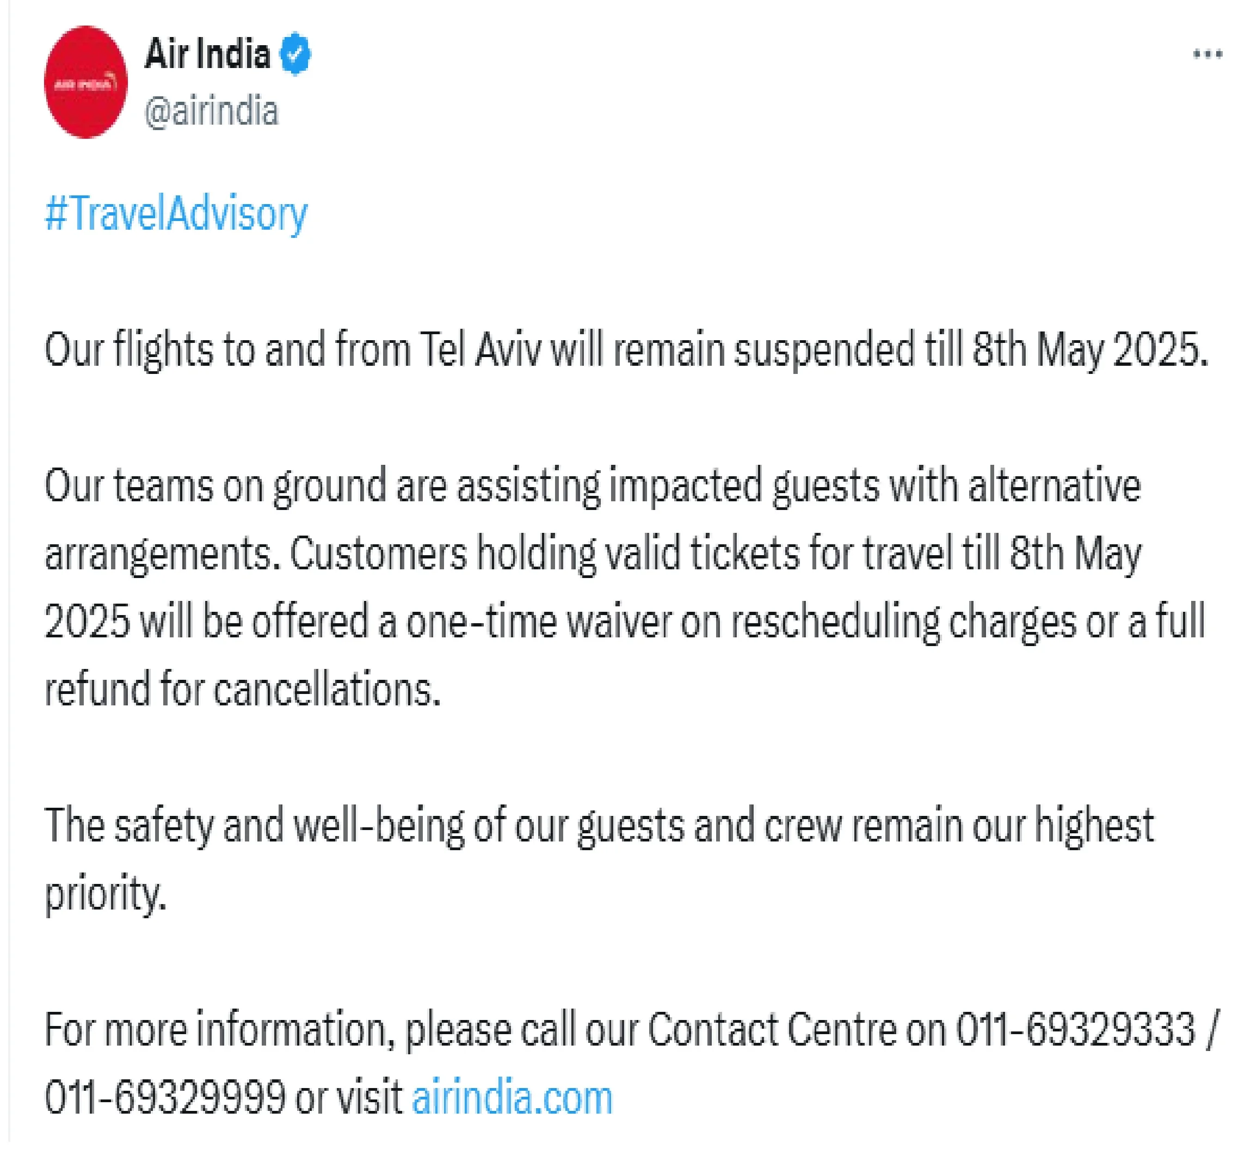Click the "refund for cancellations." line
The width and height of the screenshot is (1257, 1149).
243,689
